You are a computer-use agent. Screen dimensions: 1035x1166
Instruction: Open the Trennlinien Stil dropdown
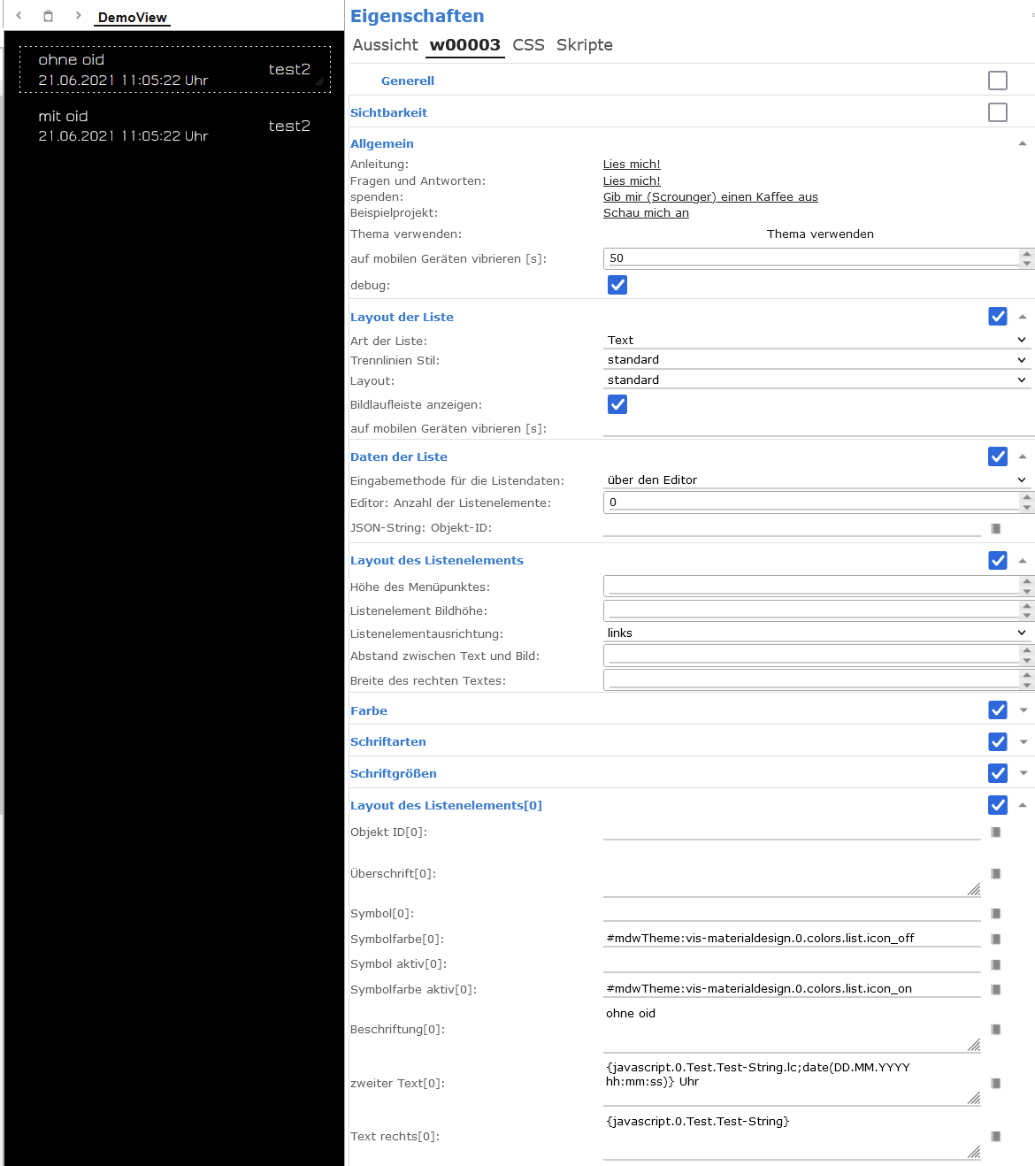(817, 360)
